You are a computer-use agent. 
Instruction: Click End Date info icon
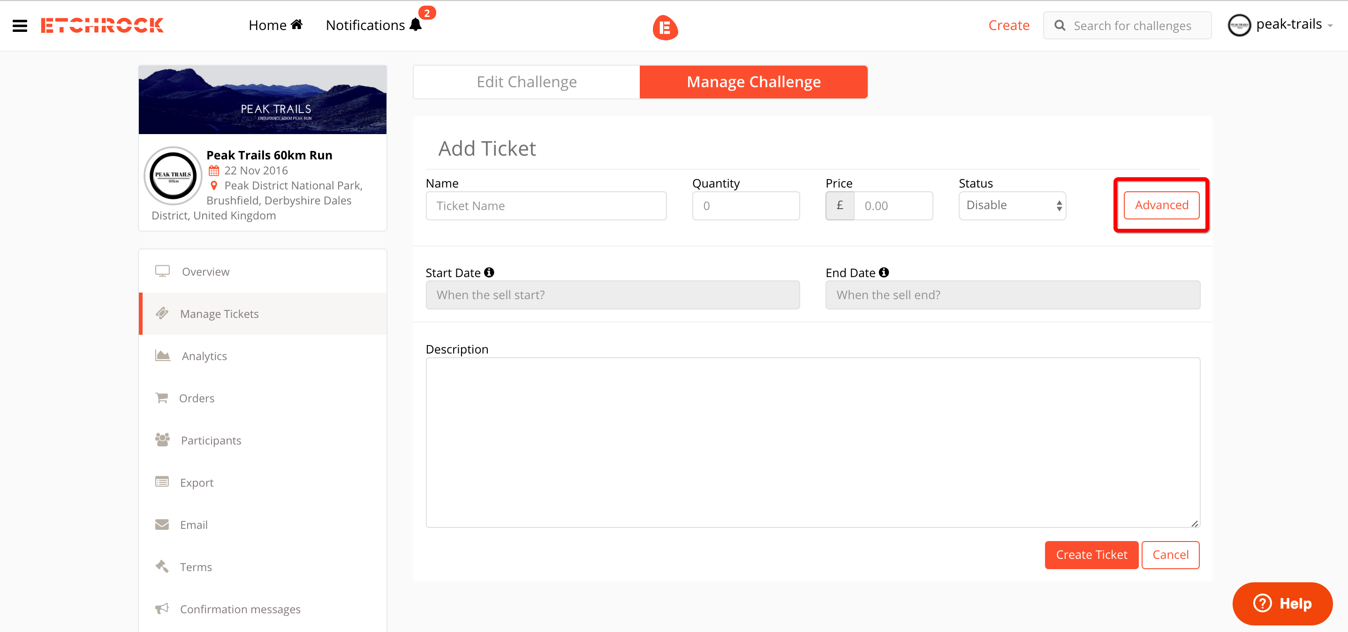click(x=884, y=272)
